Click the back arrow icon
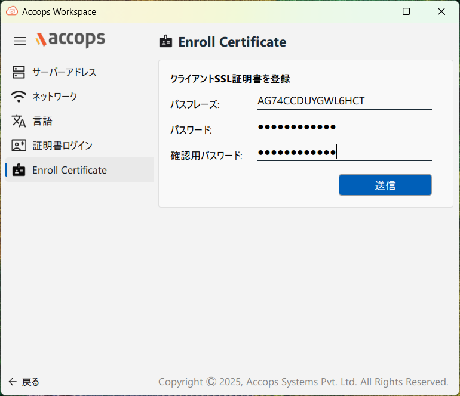The image size is (460, 396). pyautogui.click(x=13, y=382)
